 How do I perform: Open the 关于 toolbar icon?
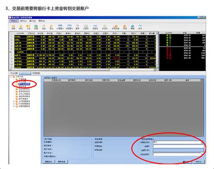[x=140, y=27]
